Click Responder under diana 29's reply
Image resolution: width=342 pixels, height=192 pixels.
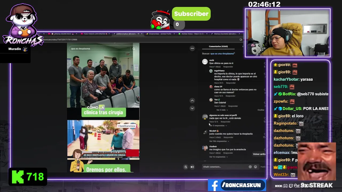click(230, 96)
